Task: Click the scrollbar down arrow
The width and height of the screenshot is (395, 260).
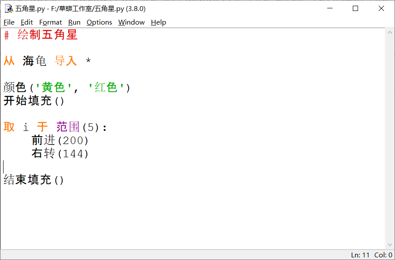Action: pos(390,245)
